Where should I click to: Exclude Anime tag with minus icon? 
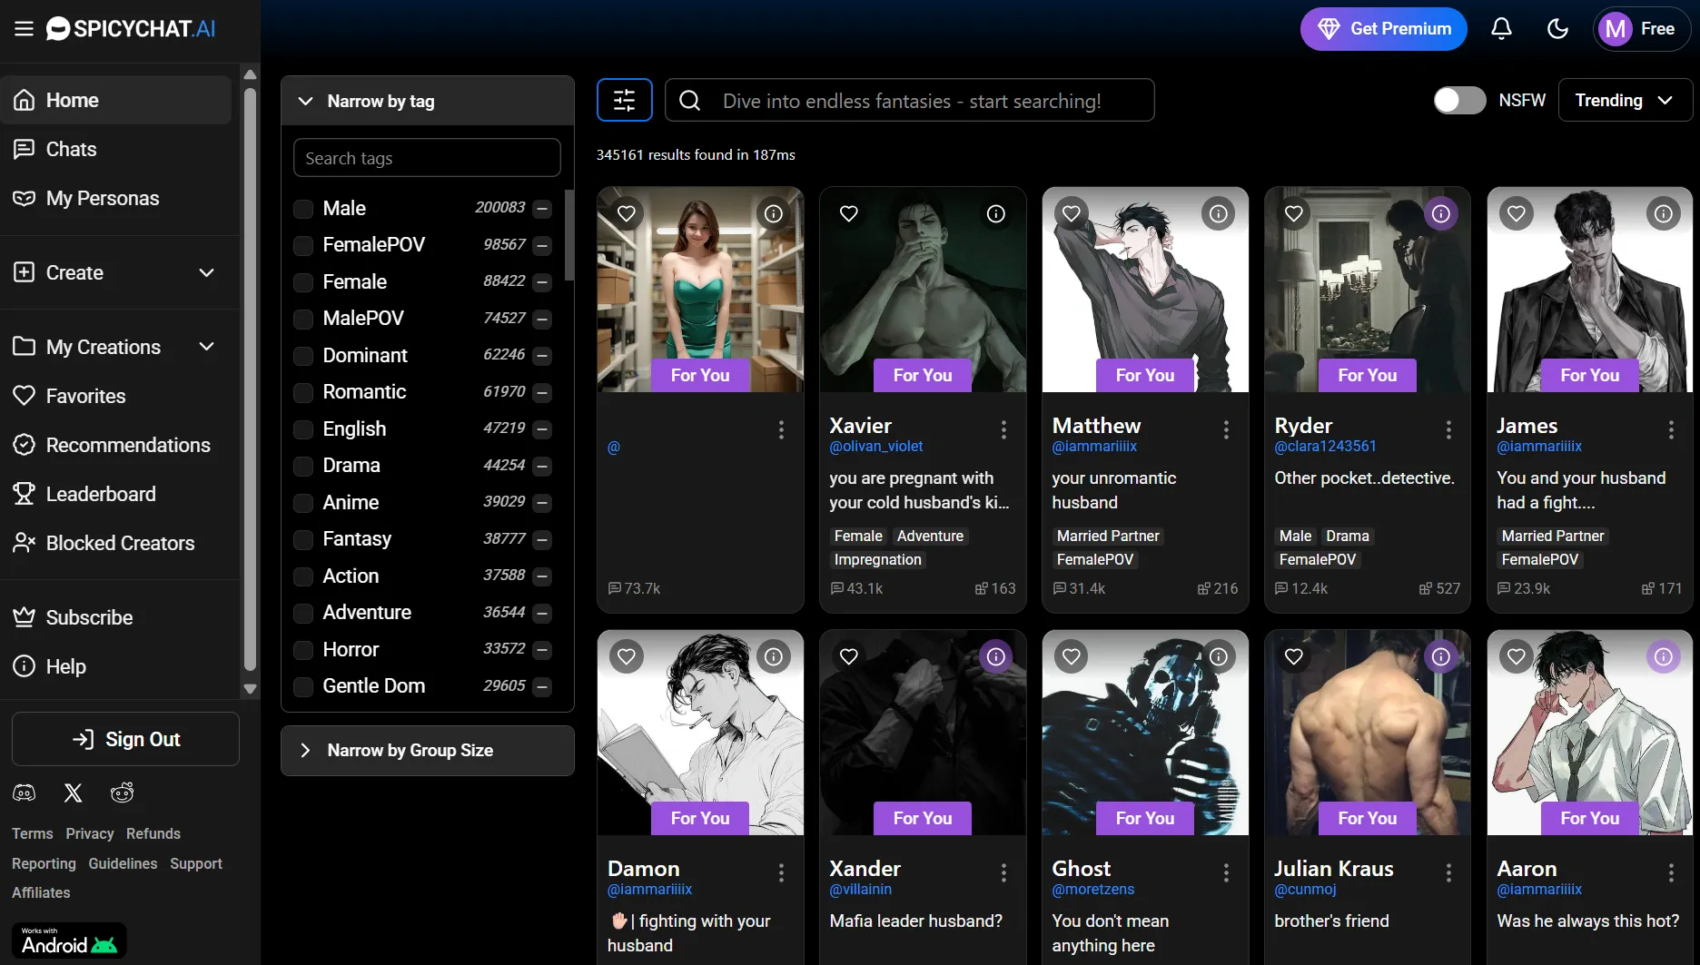coord(542,503)
